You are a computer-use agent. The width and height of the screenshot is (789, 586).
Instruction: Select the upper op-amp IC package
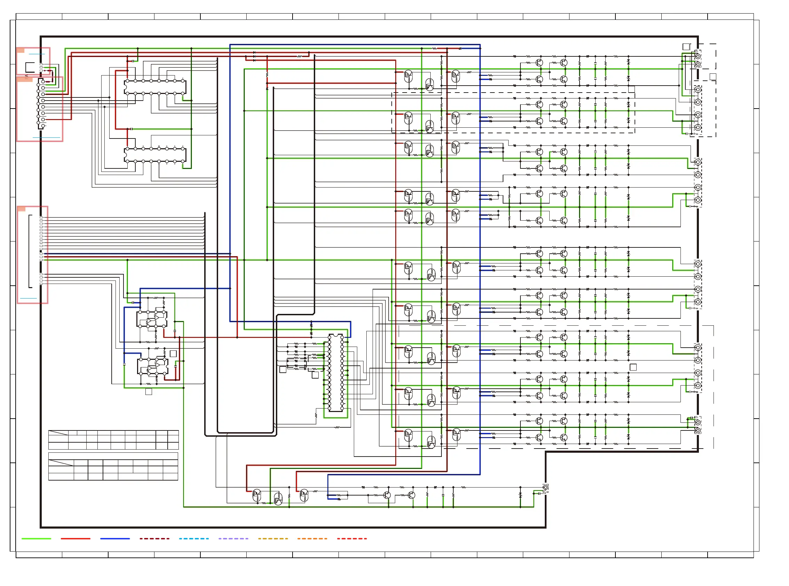click(x=152, y=319)
